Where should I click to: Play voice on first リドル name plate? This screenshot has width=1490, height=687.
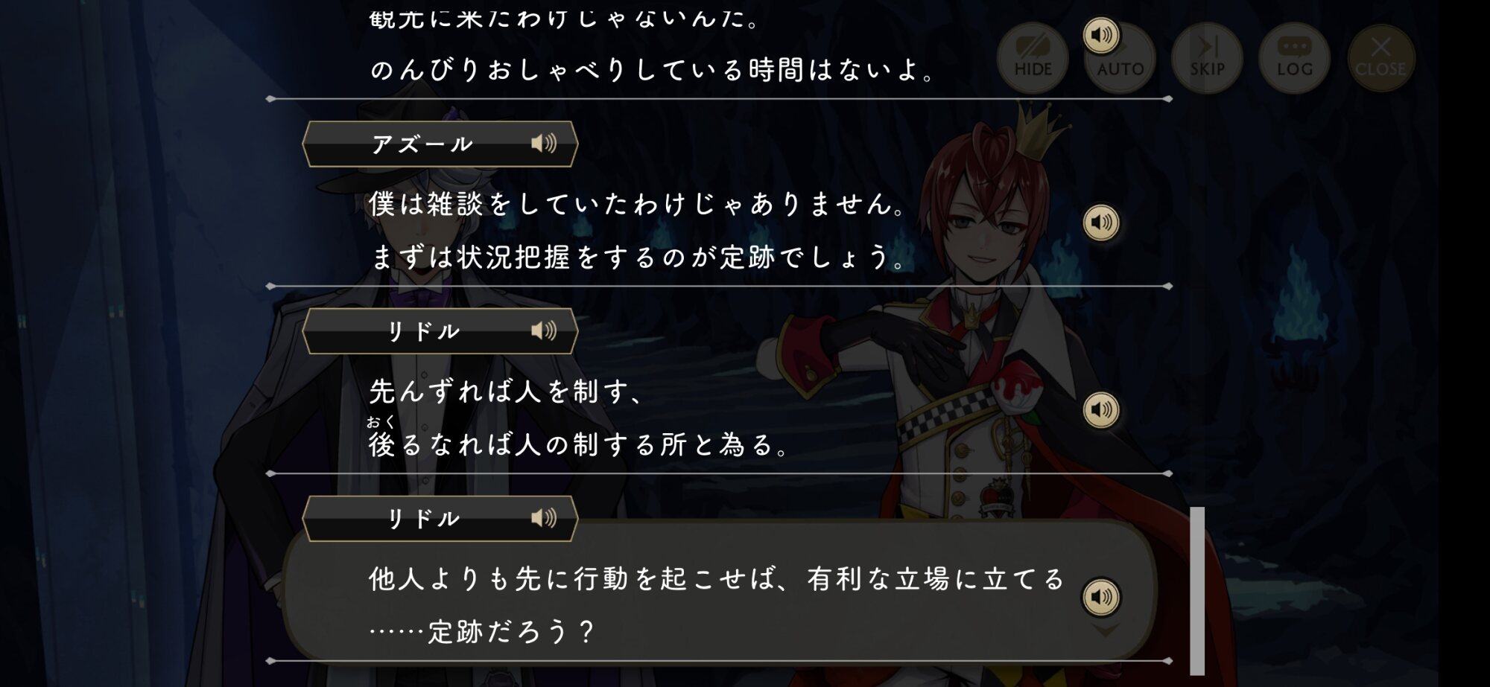[544, 330]
